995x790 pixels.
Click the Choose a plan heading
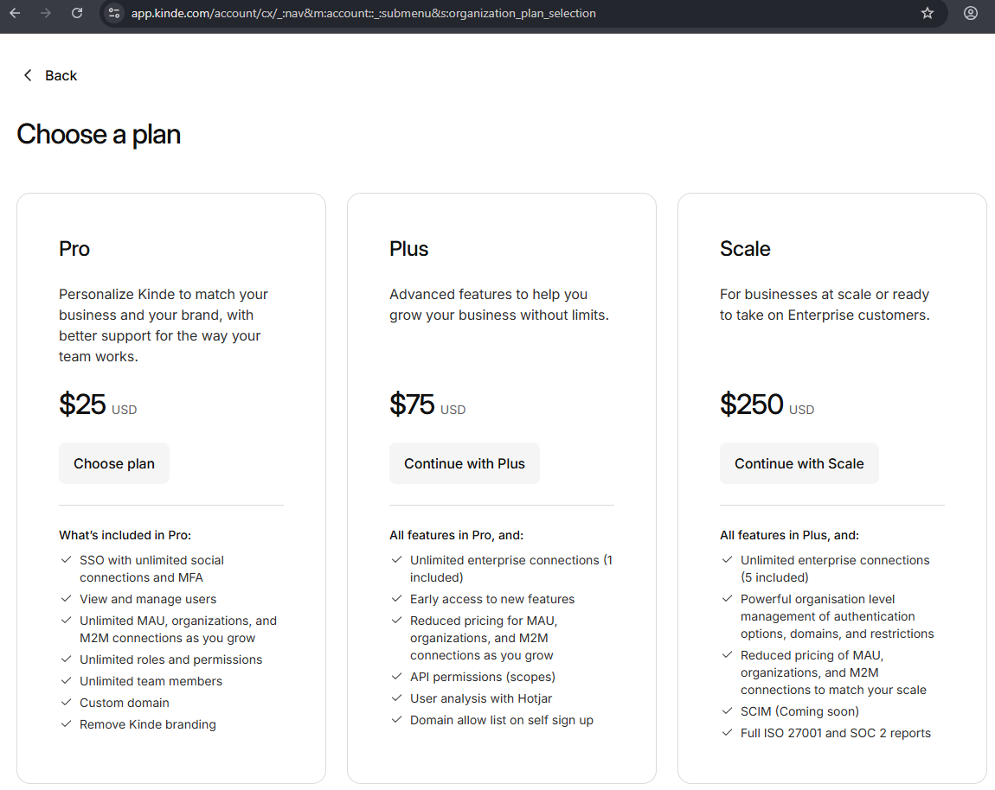[x=99, y=134]
